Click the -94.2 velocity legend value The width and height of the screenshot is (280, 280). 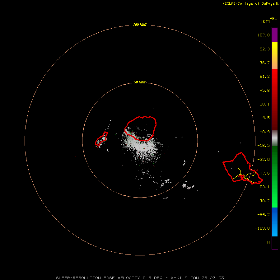coord(264,215)
